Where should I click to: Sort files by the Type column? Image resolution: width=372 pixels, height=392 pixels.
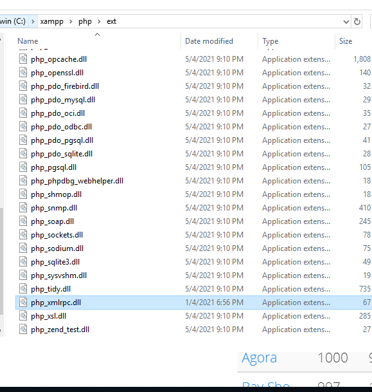(x=270, y=41)
